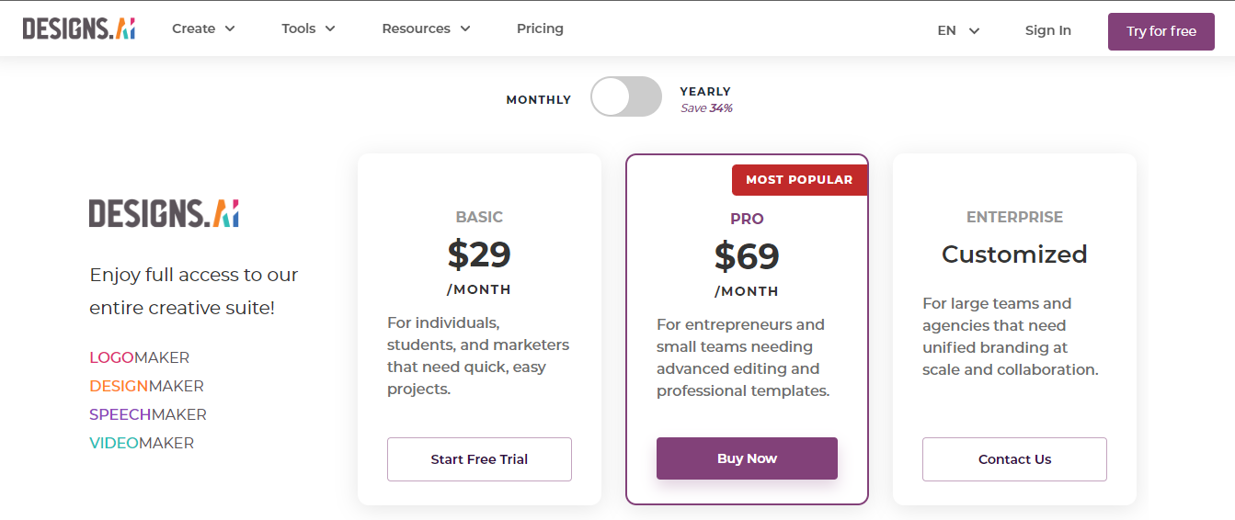The height and width of the screenshot is (520, 1235).
Task: Open the Tools dropdown menu
Action: coord(308,28)
